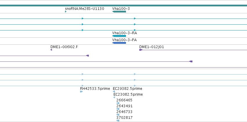Open the EC29382.5prime label
Image resolution: width=247 pixels, height=122 pixels.
click(x=127, y=89)
